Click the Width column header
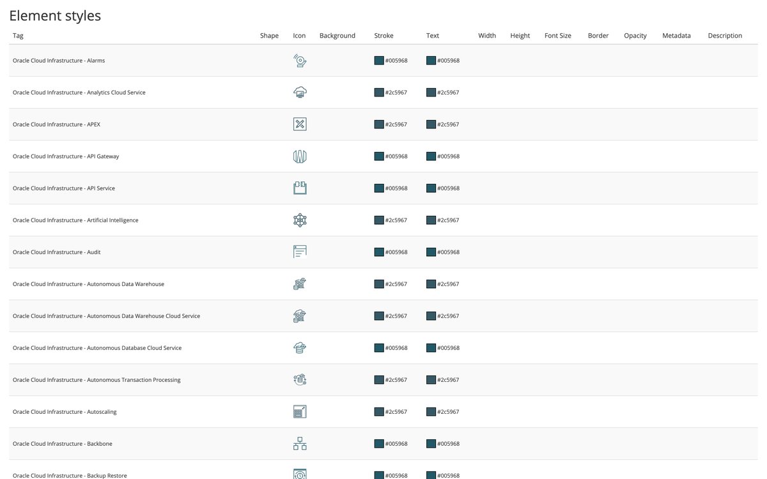This screenshot has height=479, width=767. click(487, 36)
